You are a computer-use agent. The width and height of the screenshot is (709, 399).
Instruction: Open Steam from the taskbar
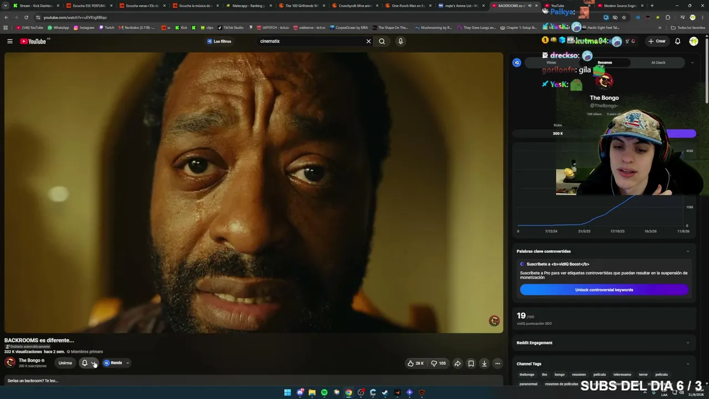coord(385,392)
